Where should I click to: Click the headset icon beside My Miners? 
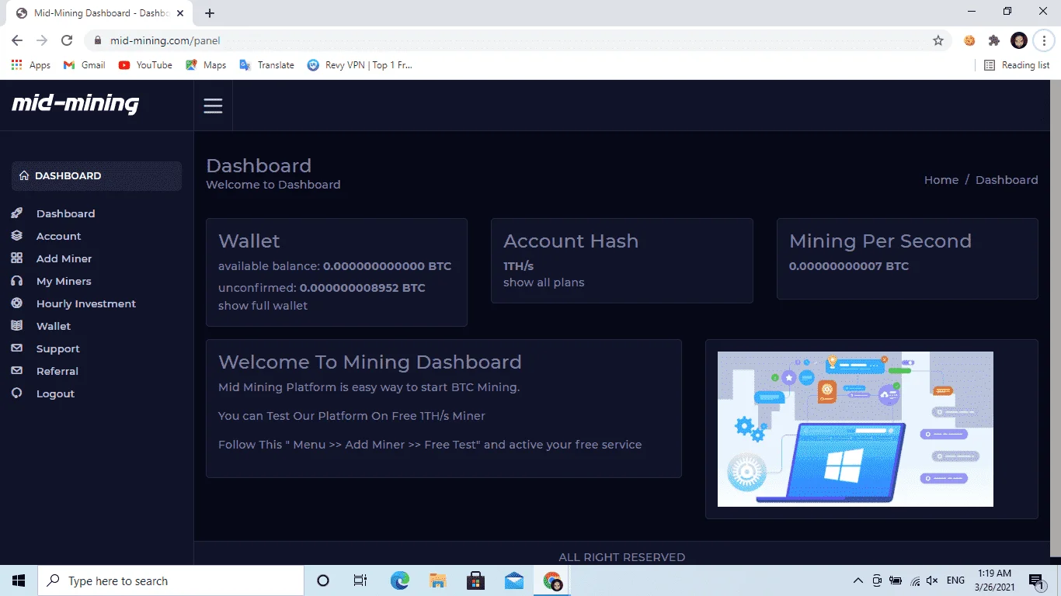tap(17, 281)
